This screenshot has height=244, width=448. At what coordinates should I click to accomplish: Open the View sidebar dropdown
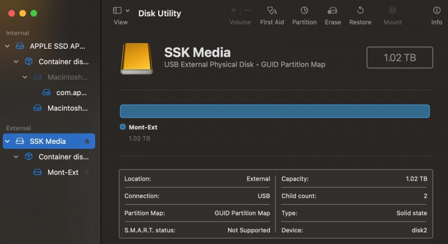click(121, 11)
